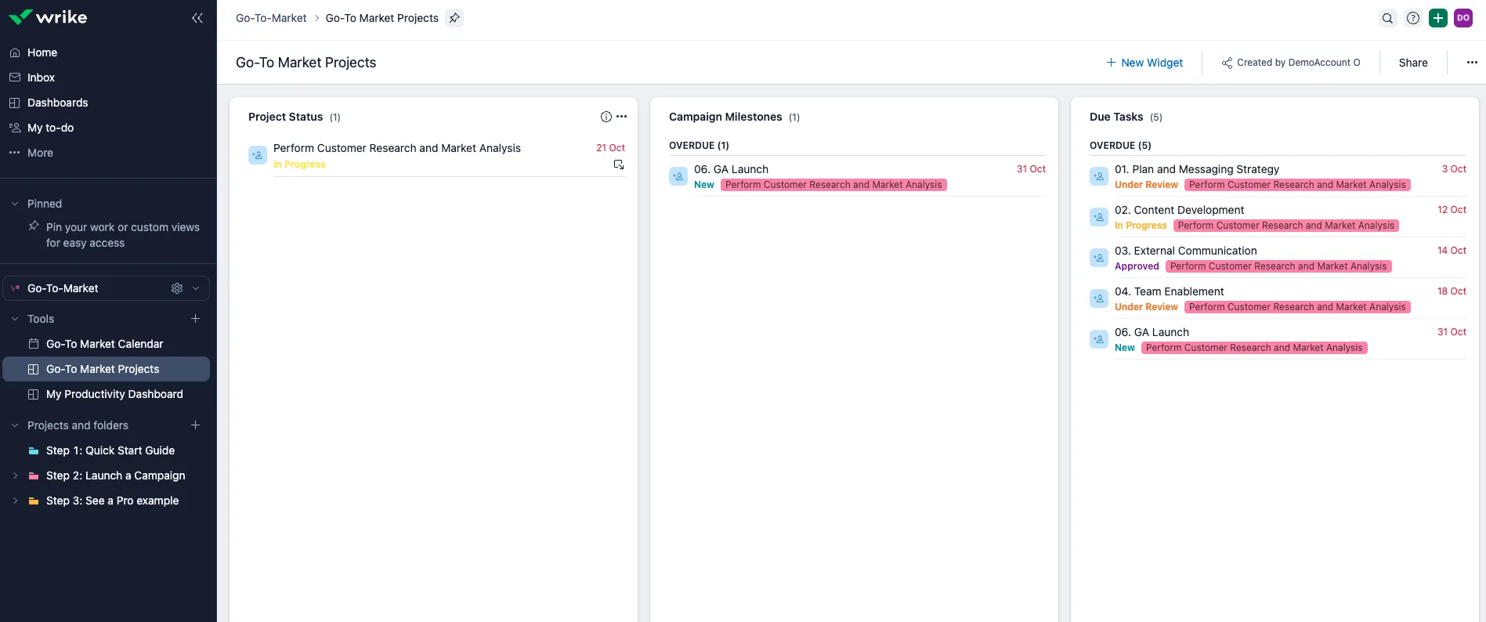Open 03. External Communication task
1486x622 pixels.
[1186, 251]
